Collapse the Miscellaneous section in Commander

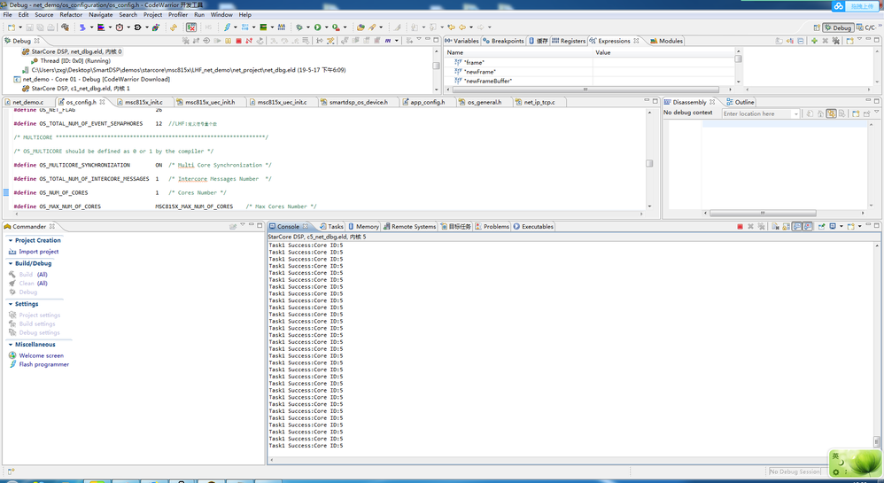pos(10,345)
